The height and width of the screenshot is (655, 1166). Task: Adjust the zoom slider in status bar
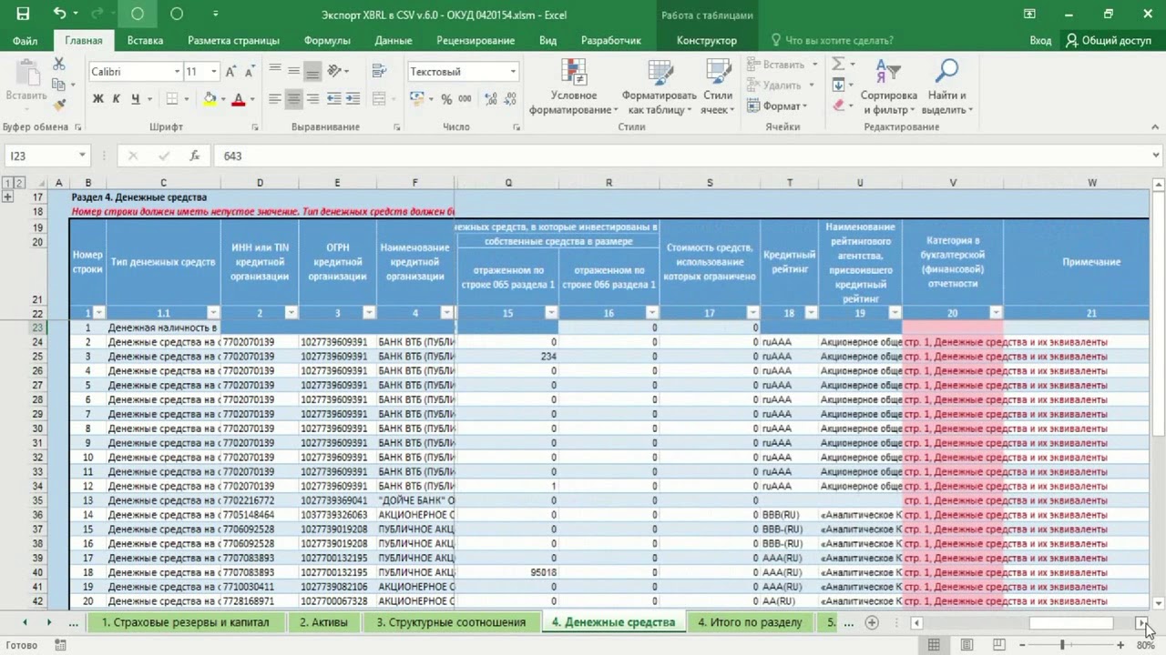[1063, 645]
